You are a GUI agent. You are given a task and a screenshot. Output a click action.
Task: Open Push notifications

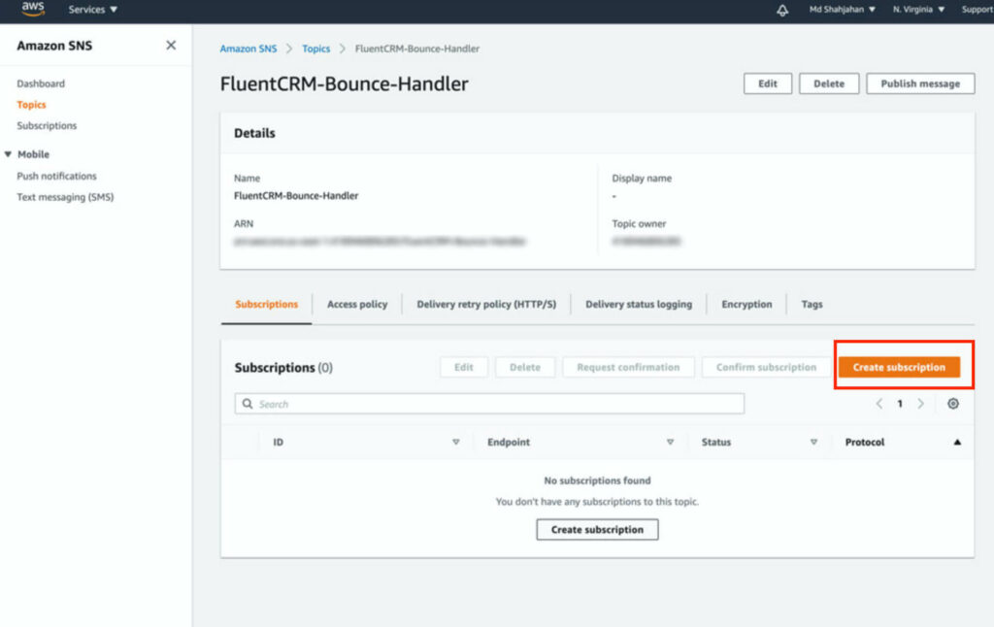coord(56,177)
